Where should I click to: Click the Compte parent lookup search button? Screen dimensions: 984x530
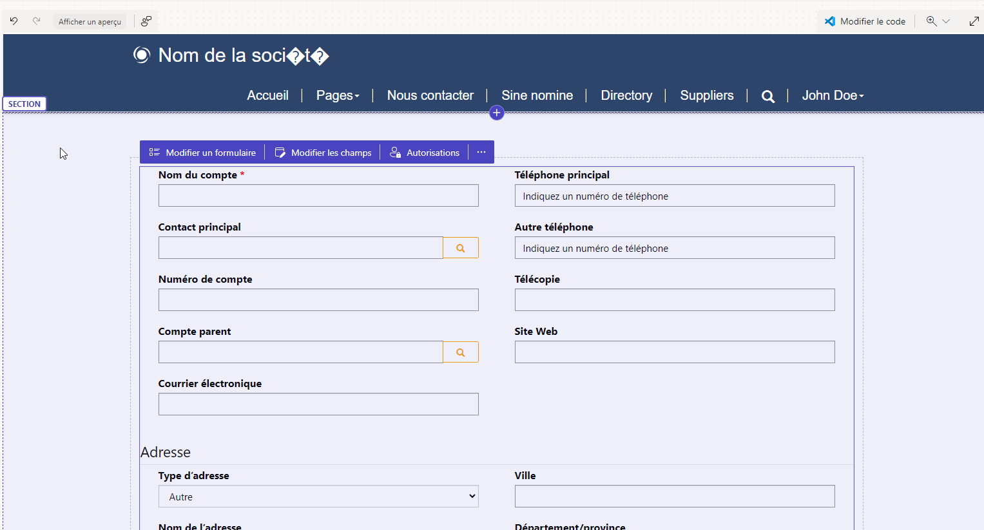[461, 352]
